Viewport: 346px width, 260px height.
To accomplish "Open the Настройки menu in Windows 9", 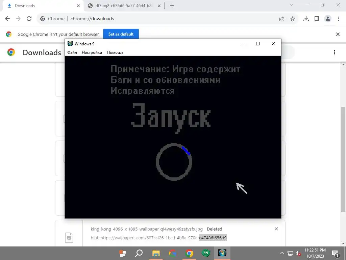I will (92, 52).
